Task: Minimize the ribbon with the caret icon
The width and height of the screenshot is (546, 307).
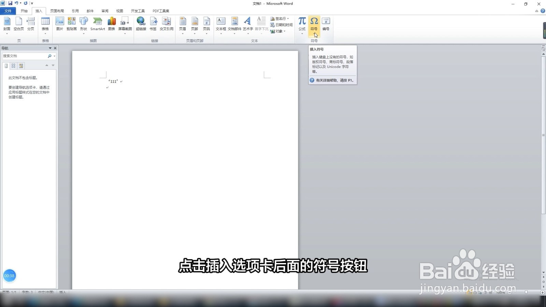Action: (x=537, y=11)
